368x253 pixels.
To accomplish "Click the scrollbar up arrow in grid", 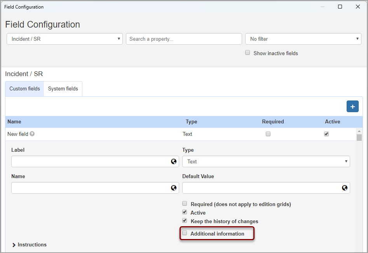I will [x=359, y=131].
